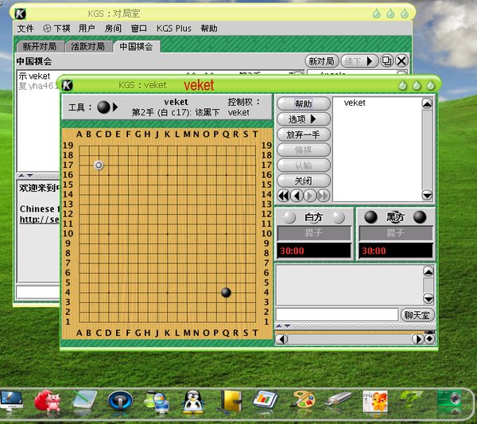477x424 pixels.
Task: Click the right black stone icon by 黑方
Action: click(420, 217)
